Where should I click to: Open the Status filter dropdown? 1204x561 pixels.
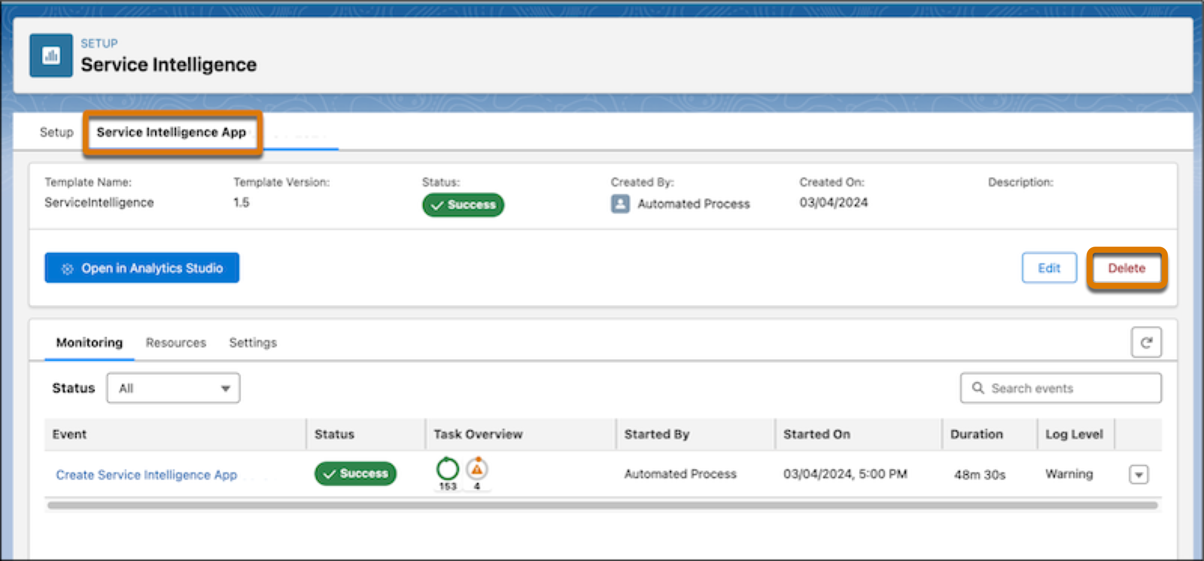pyautogui.click(x=173, y=388)
